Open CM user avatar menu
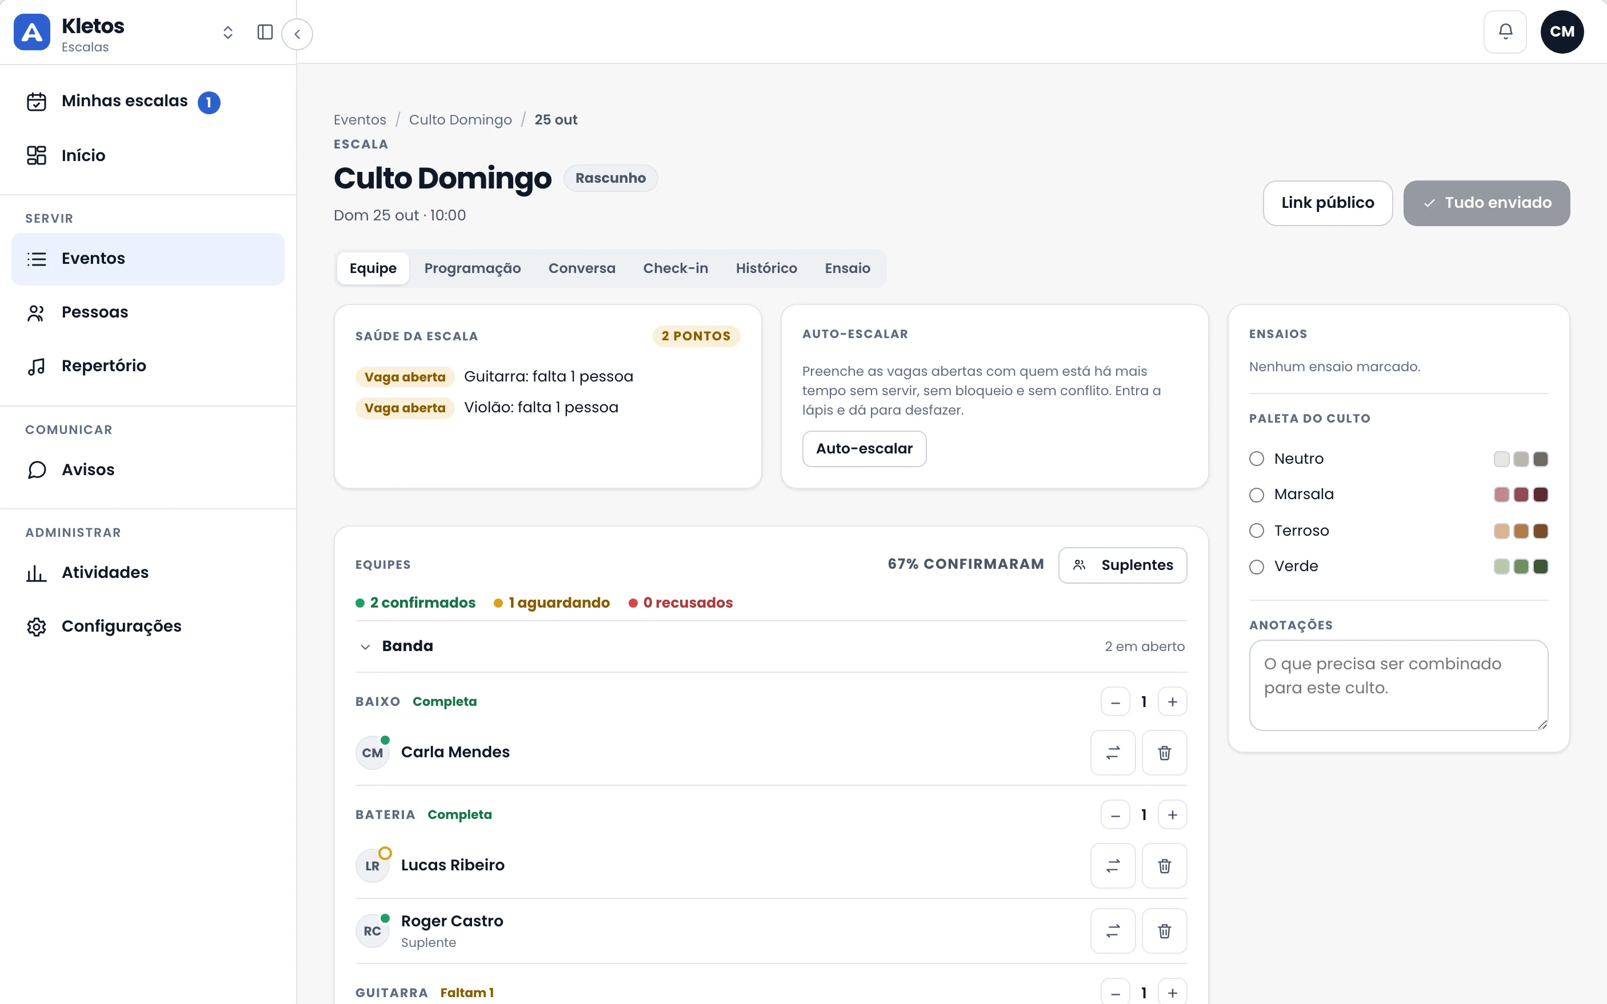 pos(1562,32)
